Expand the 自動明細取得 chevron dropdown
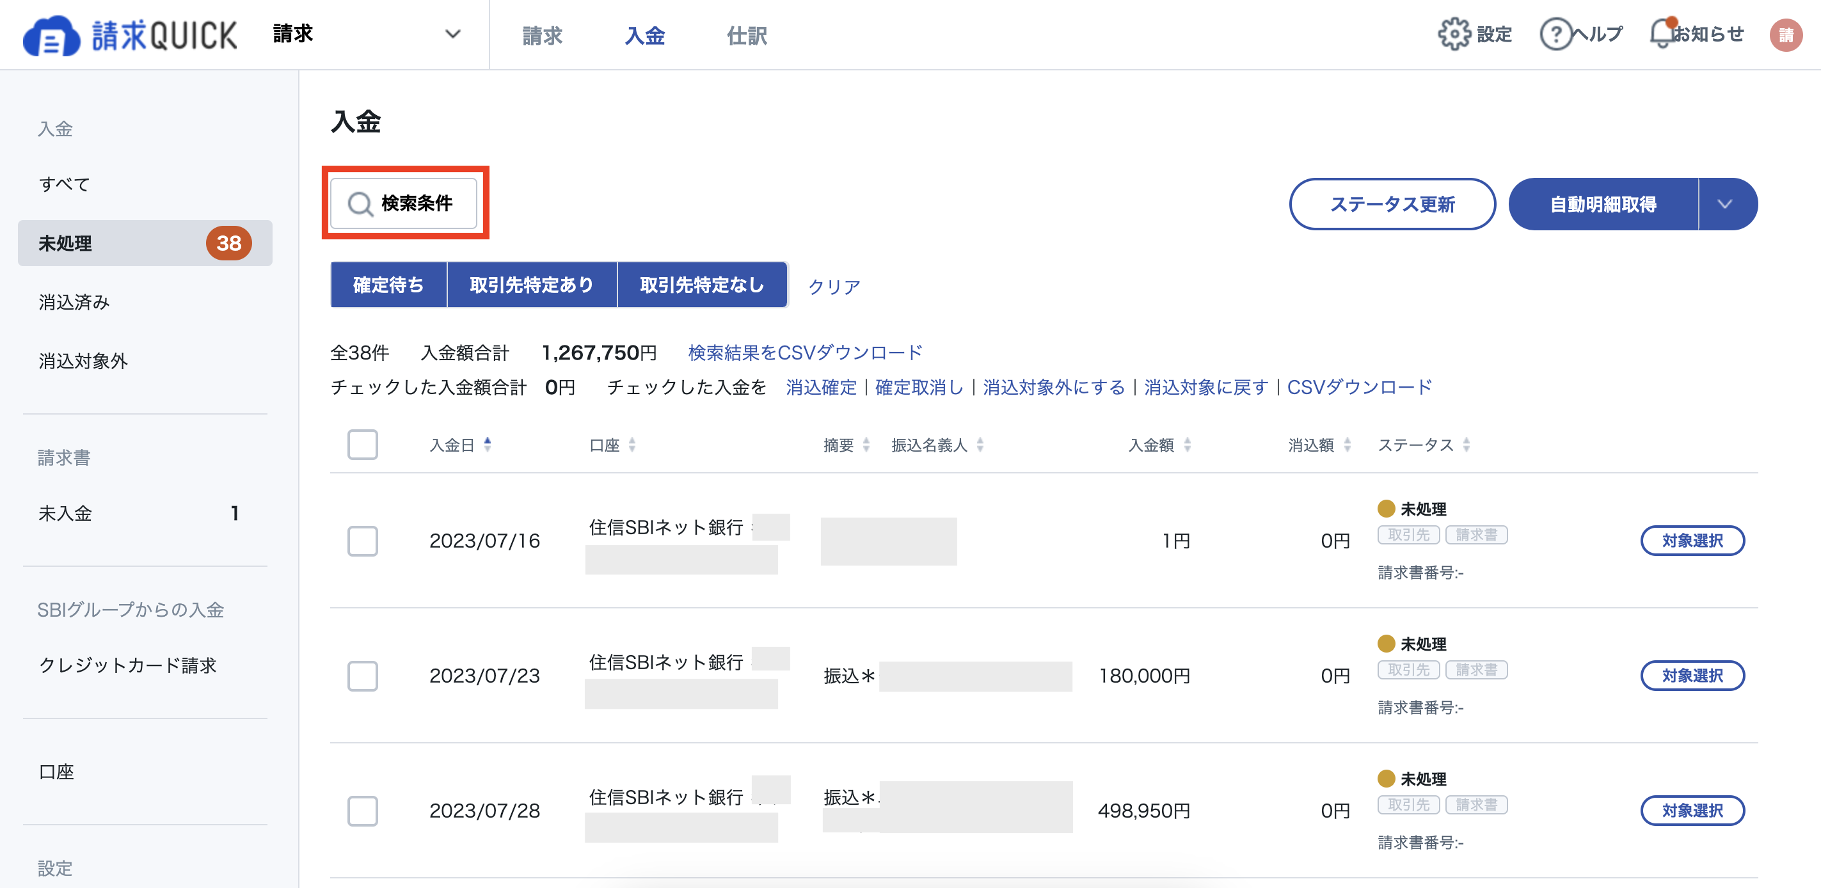Image resolution: width=1821 pixels, height=888 pixels. point(1726,203)
